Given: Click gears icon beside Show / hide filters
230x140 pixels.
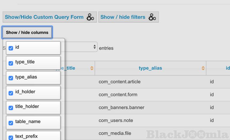Looking at the screenshot, I should [152, 17].
